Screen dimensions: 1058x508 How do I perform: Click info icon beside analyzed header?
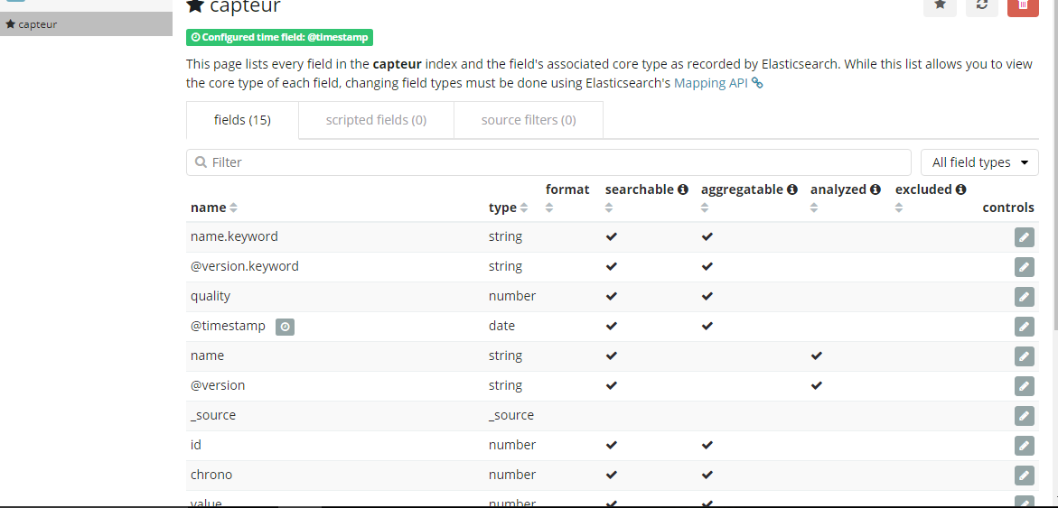tap(875, 189)
